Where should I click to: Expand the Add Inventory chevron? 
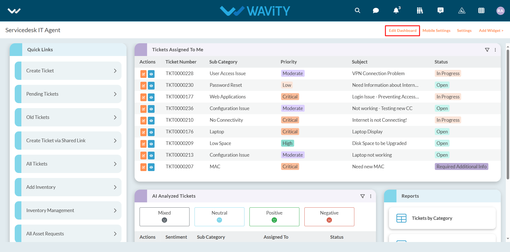(x=115, y=187)
